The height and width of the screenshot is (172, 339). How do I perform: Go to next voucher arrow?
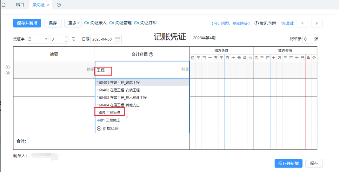pos(317,23)
